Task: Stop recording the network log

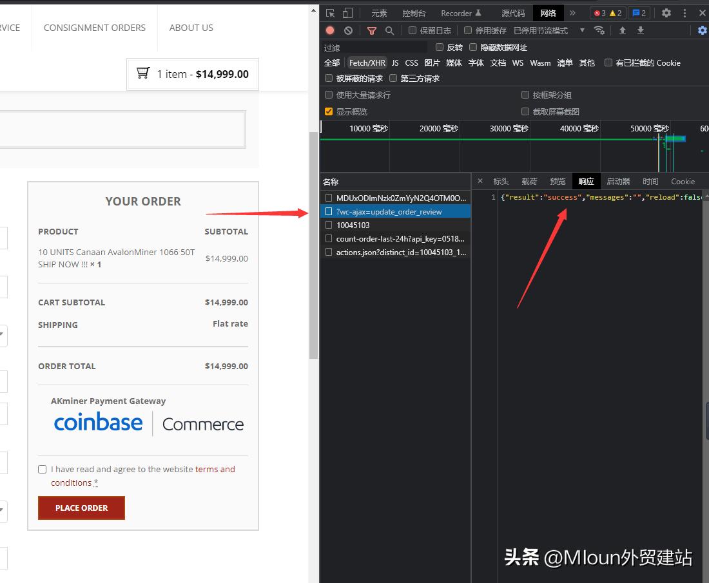Action: [330, 30]
